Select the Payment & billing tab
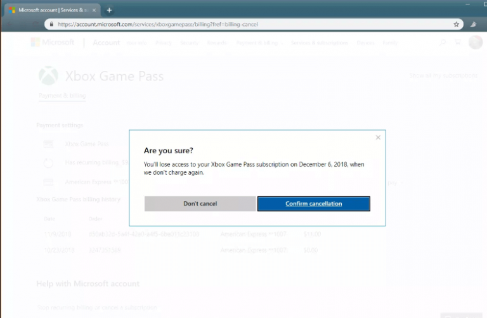Viewport: 487px width, 318px height. click(x=62, y=96)
